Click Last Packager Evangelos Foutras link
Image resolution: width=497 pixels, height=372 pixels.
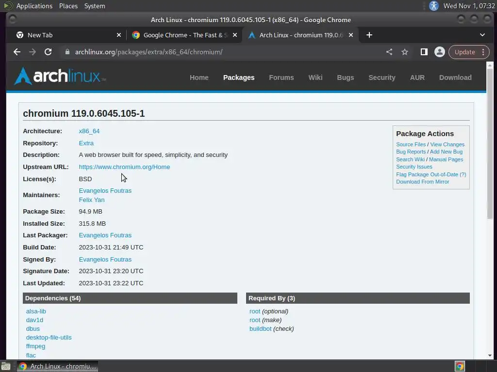coord(105,235)
